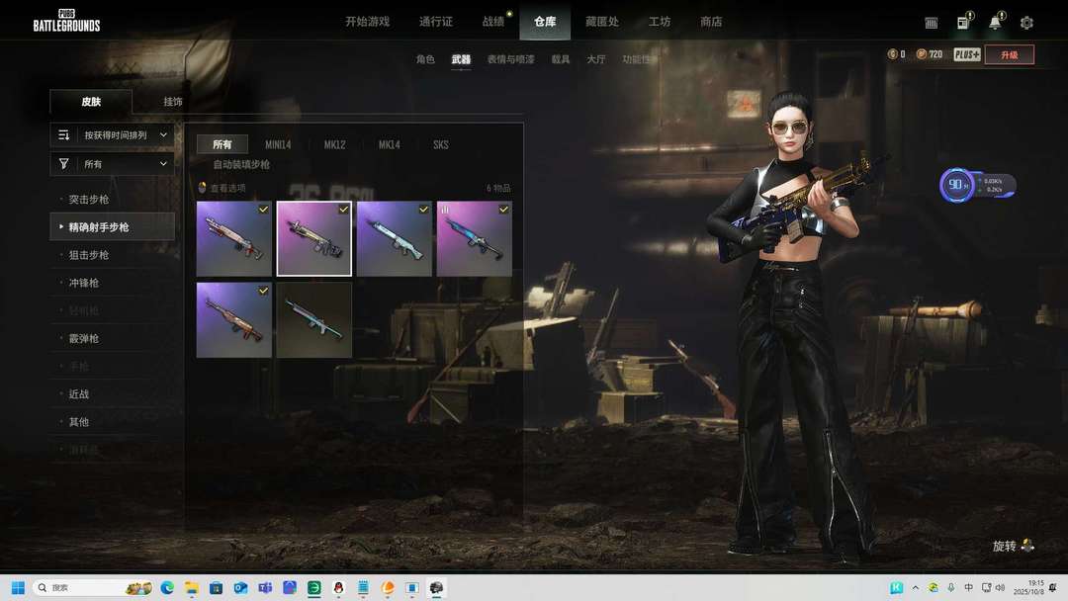Toggle checkmark on third blue rifle skin
The width and height of the screenshot is (1068, 601).
tap(423, 210)
